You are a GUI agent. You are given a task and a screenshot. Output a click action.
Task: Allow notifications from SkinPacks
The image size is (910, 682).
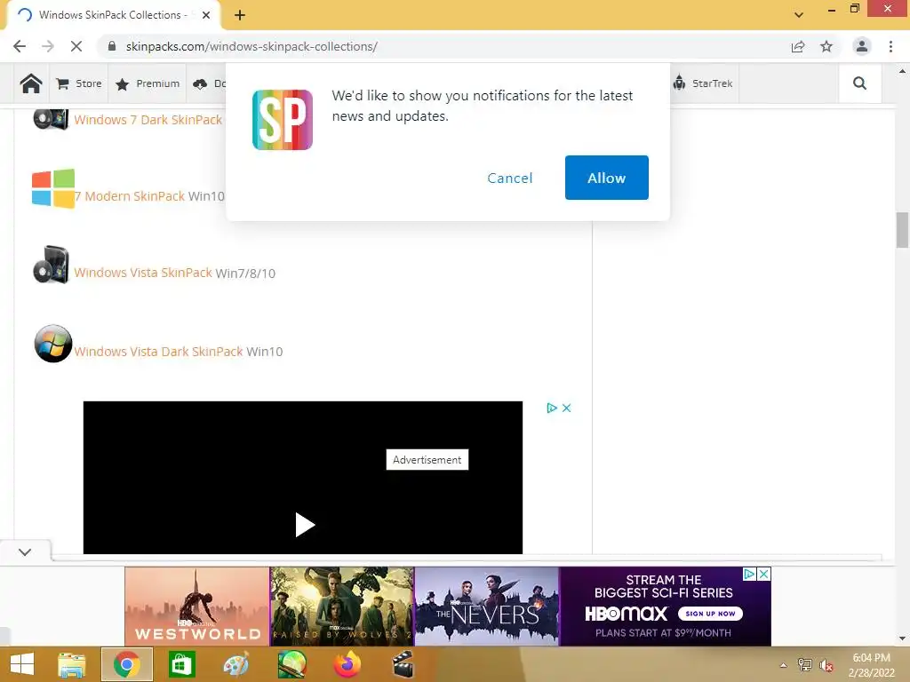pos(606,178)
